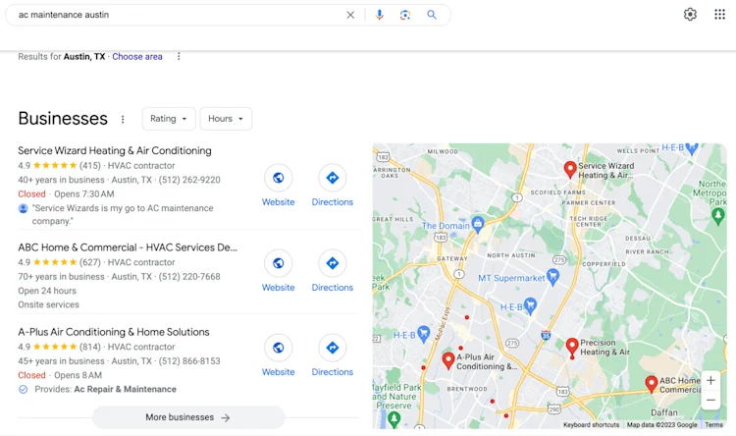Viewport: 736px width, 436px height.
Task: Open A-Plus Air Conditioning website
Action: (x=279, y=349)
